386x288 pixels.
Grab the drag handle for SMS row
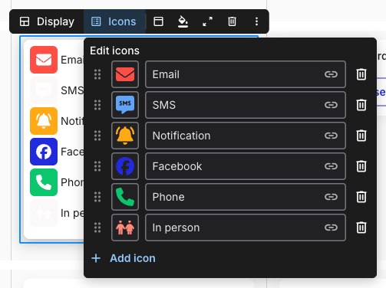pos(97,105)
